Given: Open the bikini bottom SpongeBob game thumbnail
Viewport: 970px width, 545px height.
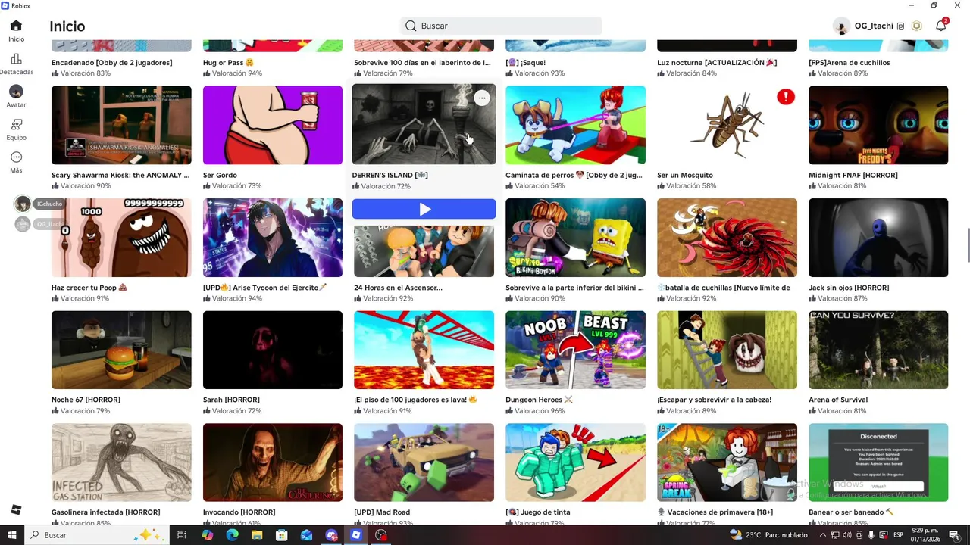Looking at the screenshot, I should pos(576,238).
